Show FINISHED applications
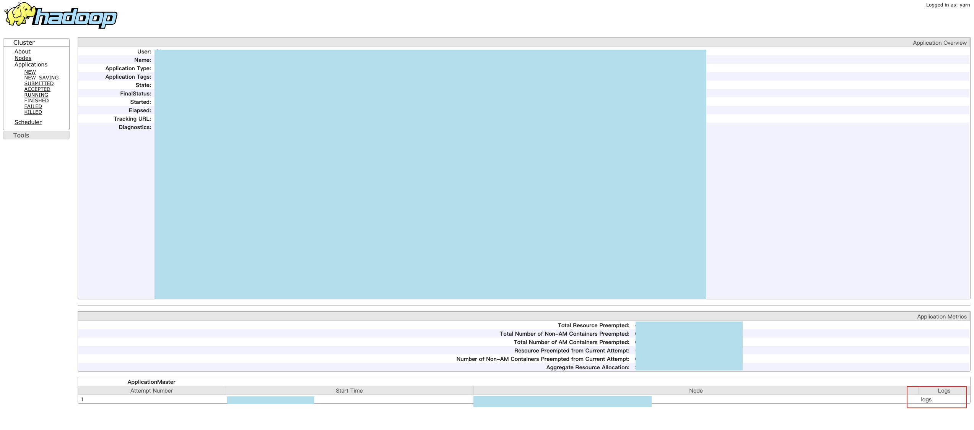The image size is (974, 430). 36,100
